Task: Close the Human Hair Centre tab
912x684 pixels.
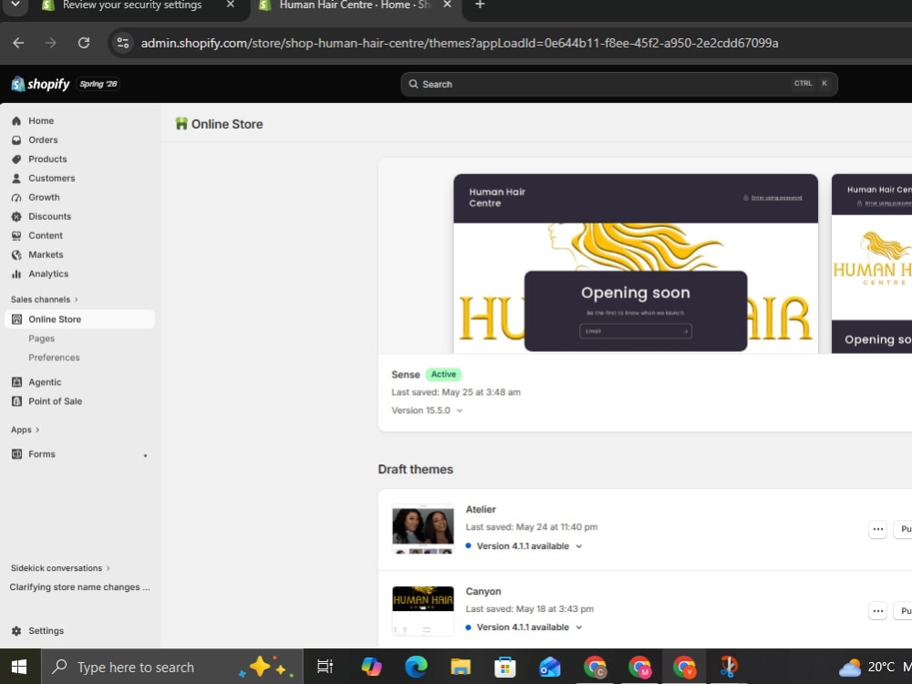Action: 447,5
